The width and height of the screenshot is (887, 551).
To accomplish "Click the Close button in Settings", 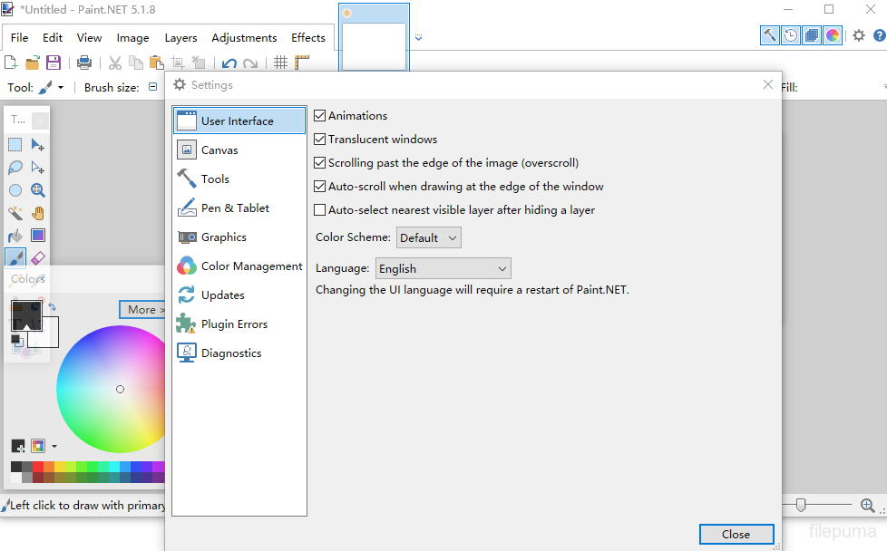I will click(x=736, y=534).
